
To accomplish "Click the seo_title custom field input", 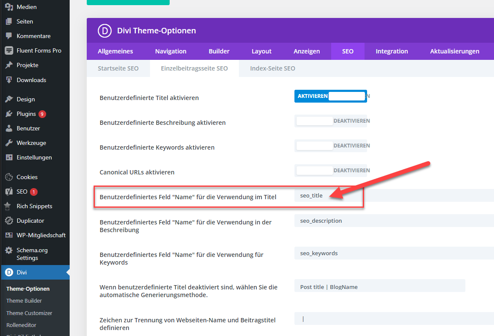I will tap(394, 195).
